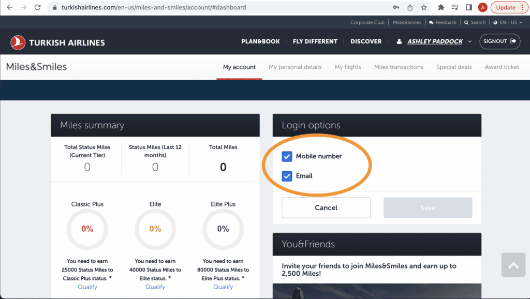Click the SIGNOUT button
The image size is (530, 299).
point(499,41)
